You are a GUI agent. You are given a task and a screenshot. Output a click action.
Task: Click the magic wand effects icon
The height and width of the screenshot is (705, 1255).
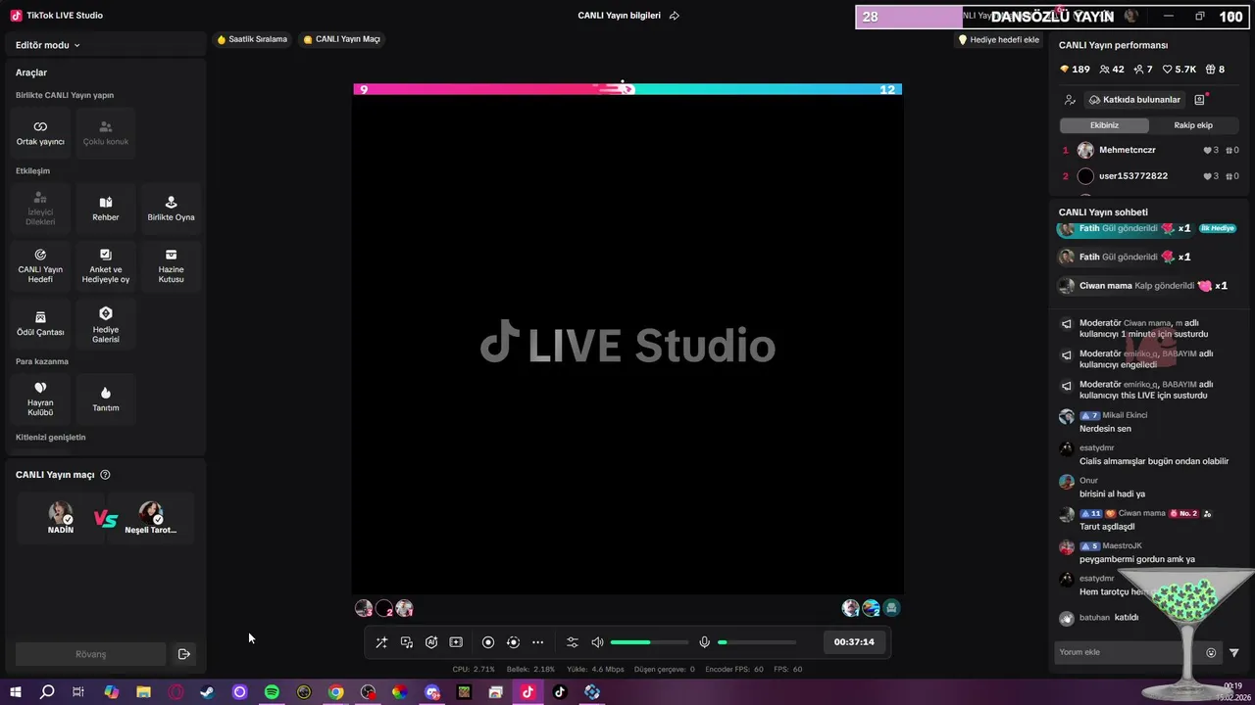pos(381,642)
